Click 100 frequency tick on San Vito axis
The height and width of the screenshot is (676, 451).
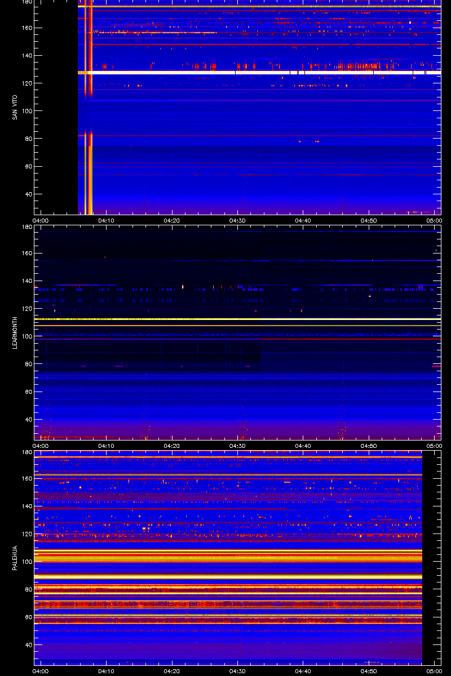[x=26, y=111]
